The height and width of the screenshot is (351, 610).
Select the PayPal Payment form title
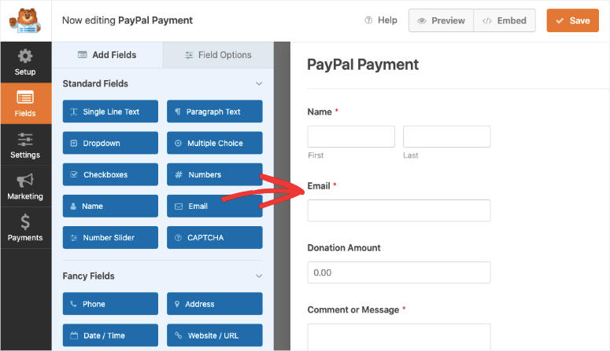363,64
